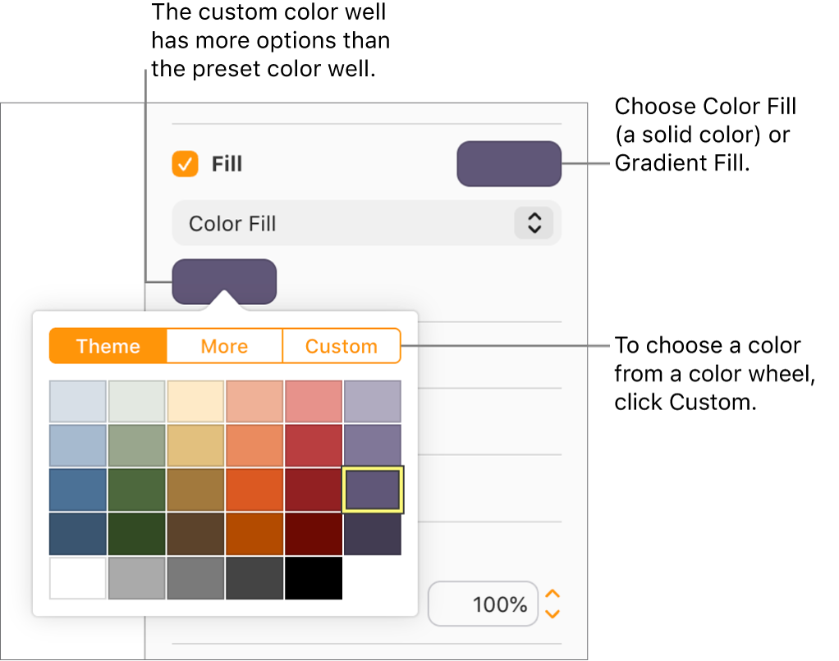Switch to the More tab
The width and height of the screenshot is (839, 661).
[224, 346]
